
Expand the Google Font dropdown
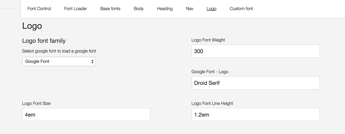59,61
